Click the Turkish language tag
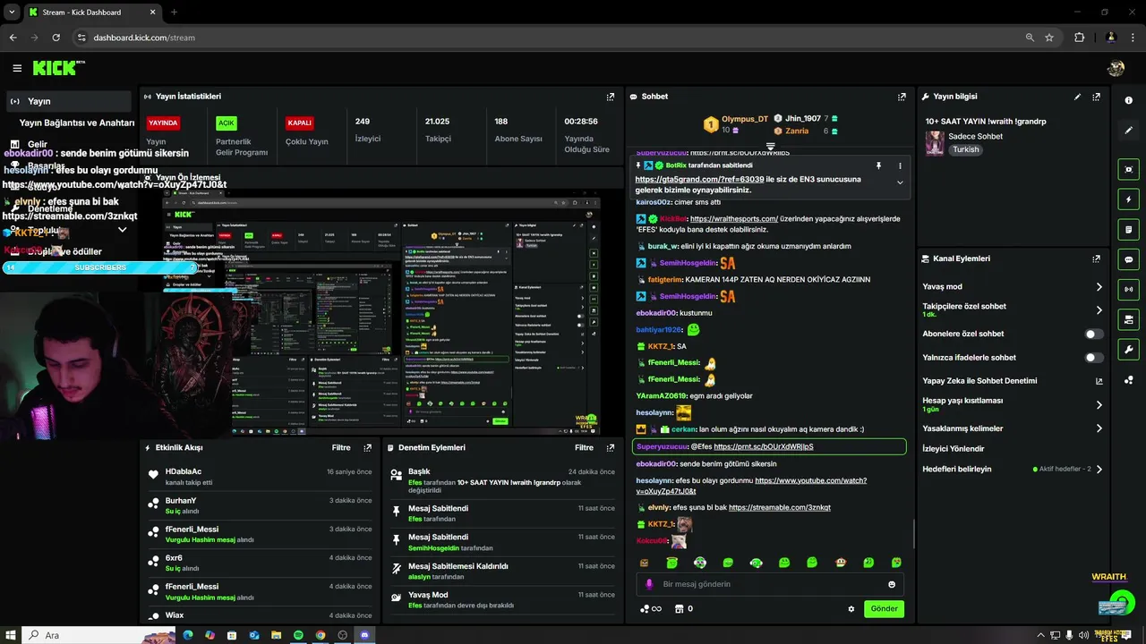Viewport: 1146px width, 644px height. click(965, 150)
